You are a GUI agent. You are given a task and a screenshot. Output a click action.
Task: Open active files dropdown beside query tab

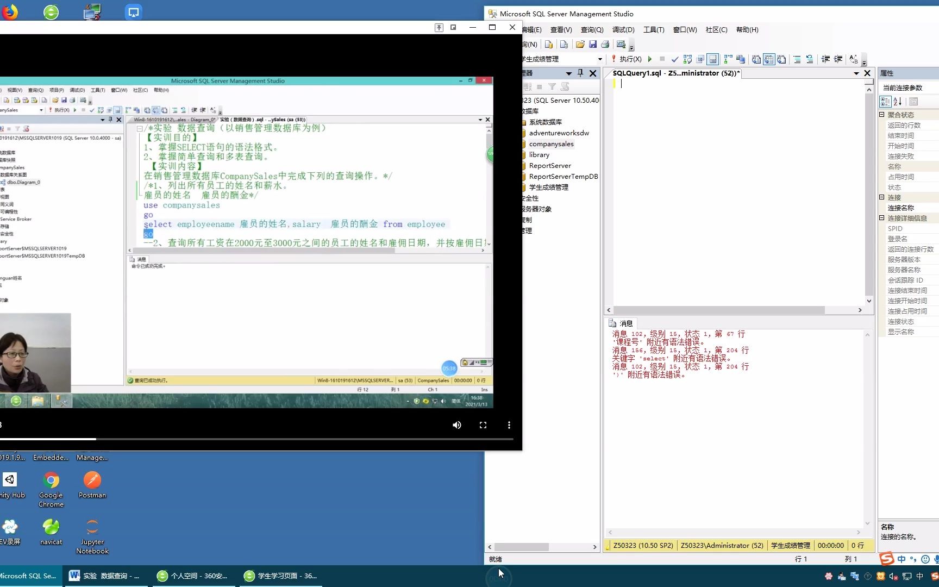pyautogui.click(x=856, y=73)
